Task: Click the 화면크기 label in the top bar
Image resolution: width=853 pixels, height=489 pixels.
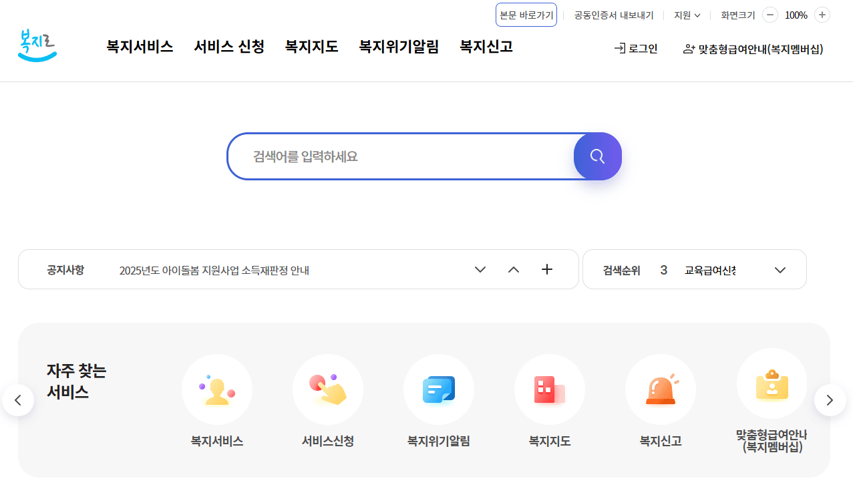Action: (738, 15)
